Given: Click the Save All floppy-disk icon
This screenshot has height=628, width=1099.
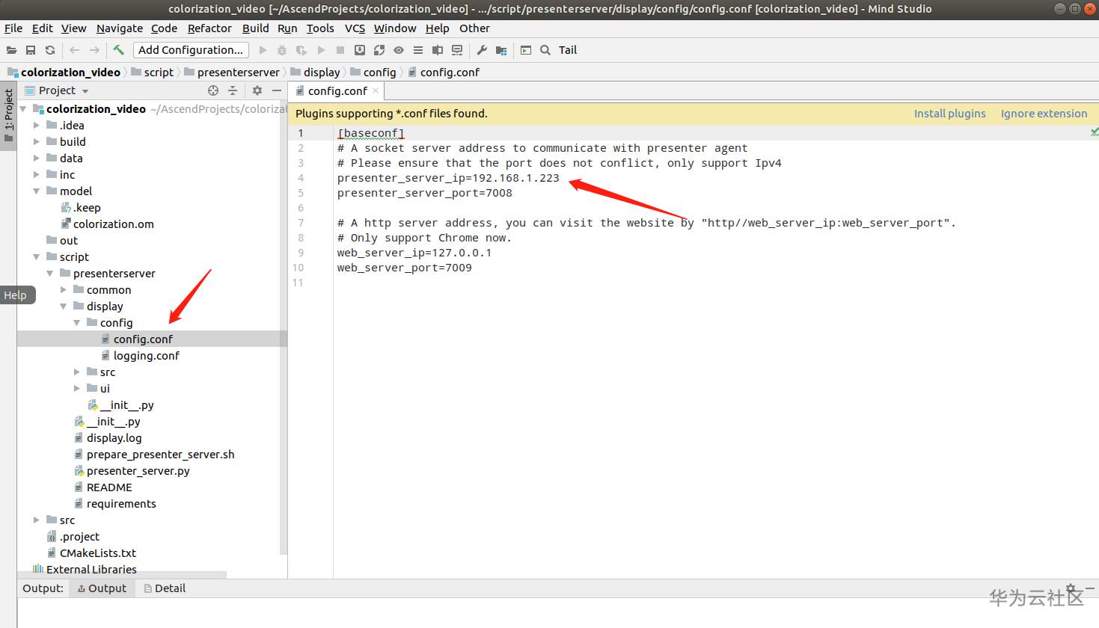Looking at the screenshot, I should point(31,50).
